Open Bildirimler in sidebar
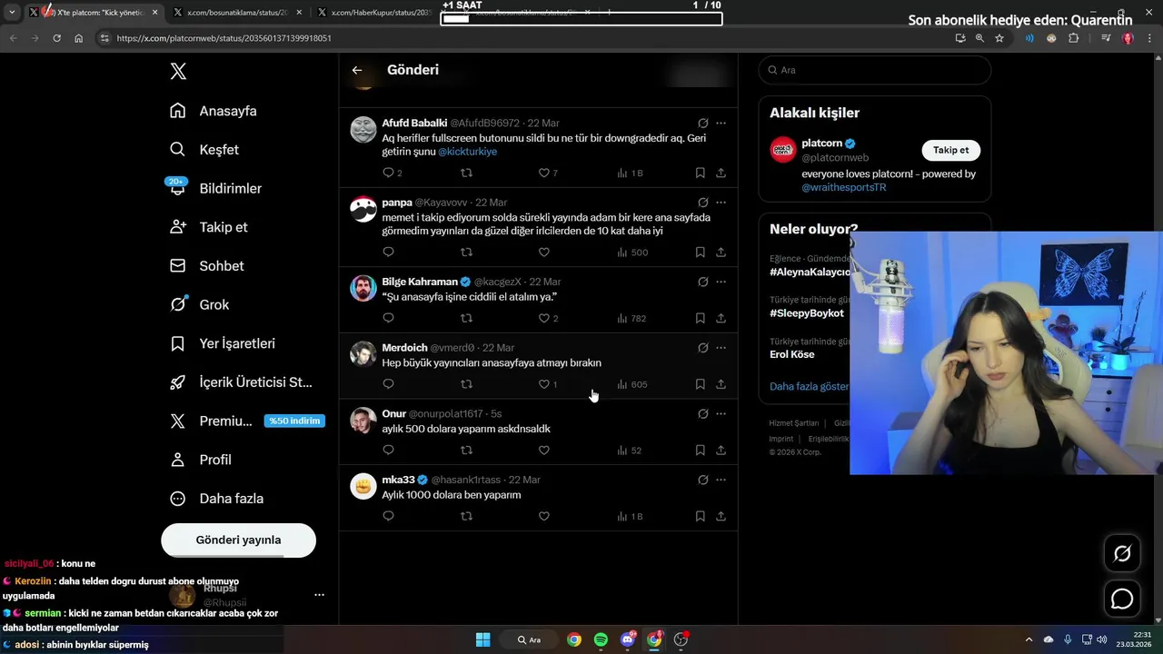 [215, 188]
